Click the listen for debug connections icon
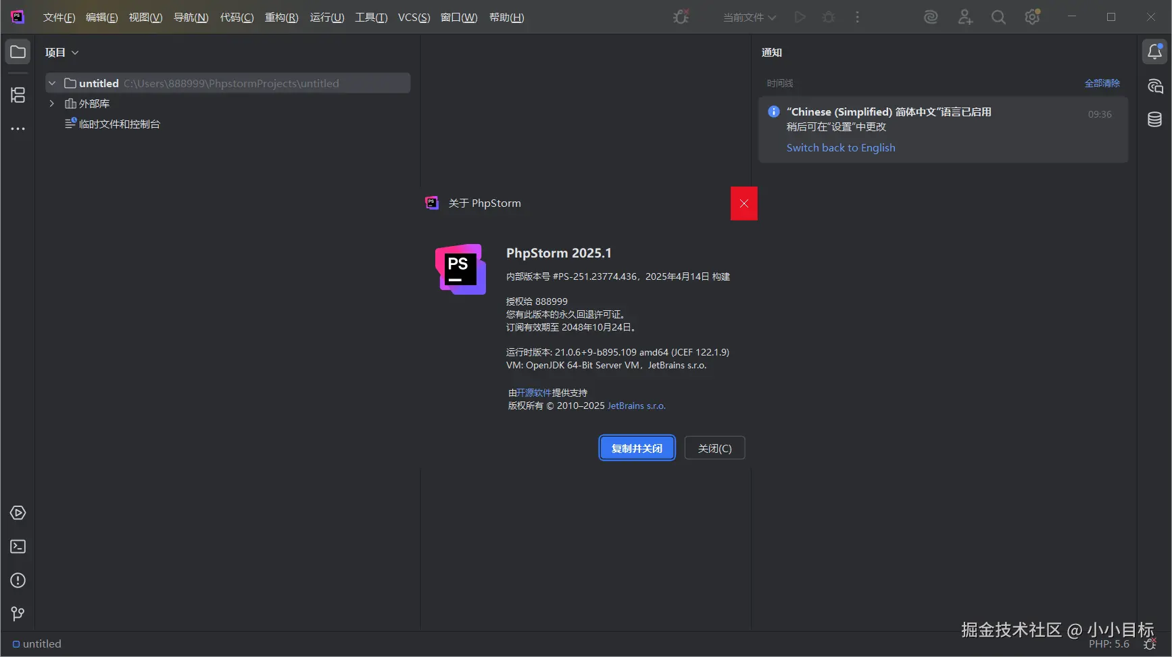This screenshot has width=1172, height=657. coord(681,17)
